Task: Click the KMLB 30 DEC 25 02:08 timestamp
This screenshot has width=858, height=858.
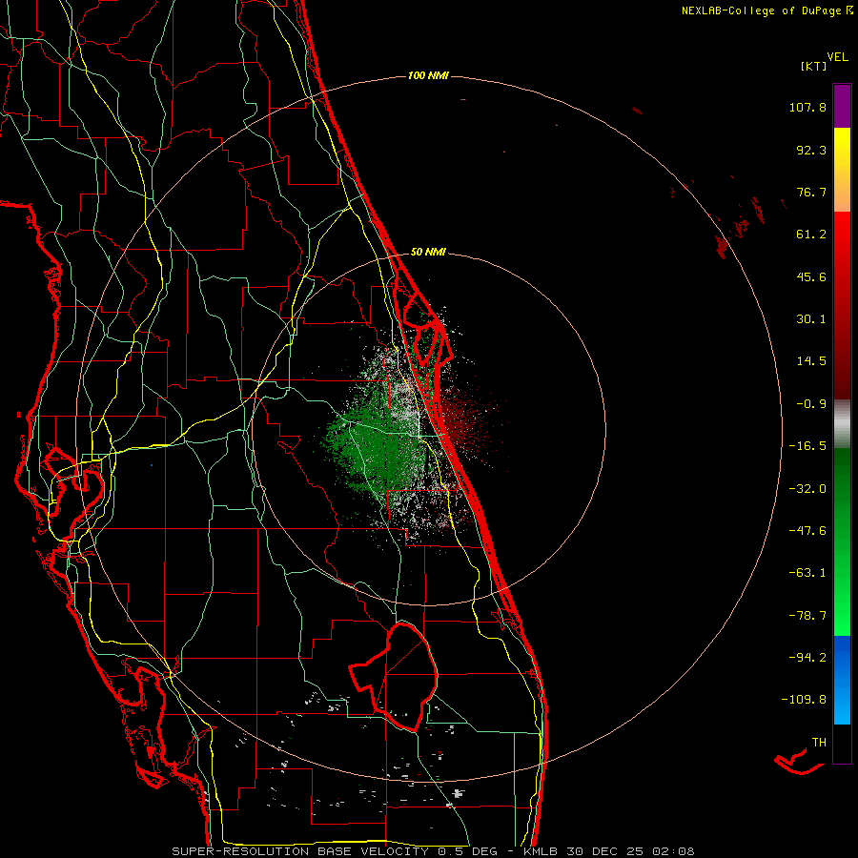Action: 609,851
